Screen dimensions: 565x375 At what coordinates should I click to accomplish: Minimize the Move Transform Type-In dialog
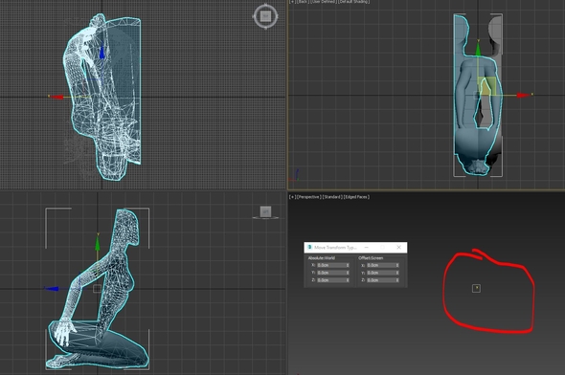[x=367, y=247]
